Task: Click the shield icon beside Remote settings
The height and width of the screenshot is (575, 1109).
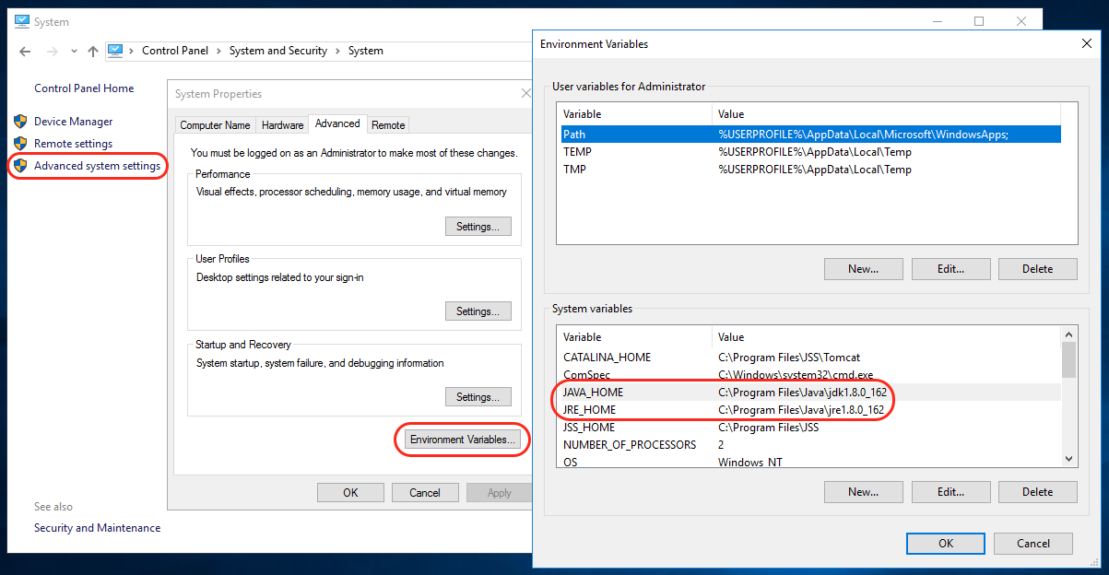Action: [20, 143]
